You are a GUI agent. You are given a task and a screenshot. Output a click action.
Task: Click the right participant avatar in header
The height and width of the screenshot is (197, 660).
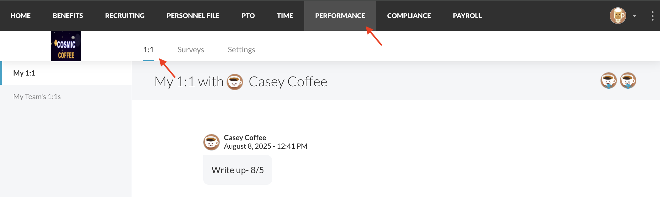coord(628,80)
